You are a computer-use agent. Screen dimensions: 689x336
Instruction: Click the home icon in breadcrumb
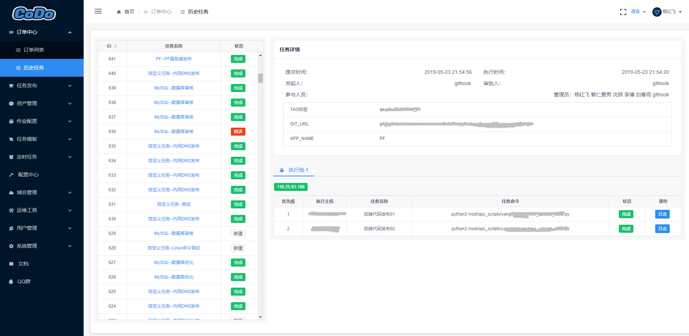[x=119, y=12]
